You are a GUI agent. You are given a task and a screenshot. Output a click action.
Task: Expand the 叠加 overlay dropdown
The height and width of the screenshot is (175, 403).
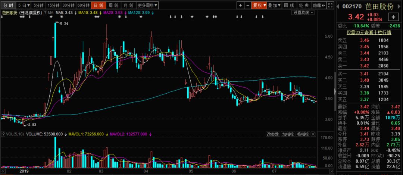click(x=275, y=5)
